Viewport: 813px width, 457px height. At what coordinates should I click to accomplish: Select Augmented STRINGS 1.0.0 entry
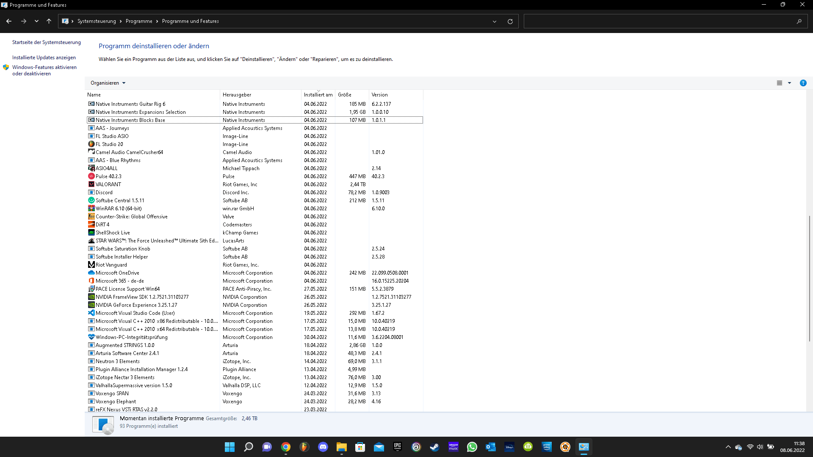(254, 345)
